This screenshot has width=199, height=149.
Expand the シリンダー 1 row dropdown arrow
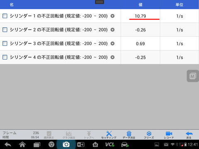(x=112, y=16)
